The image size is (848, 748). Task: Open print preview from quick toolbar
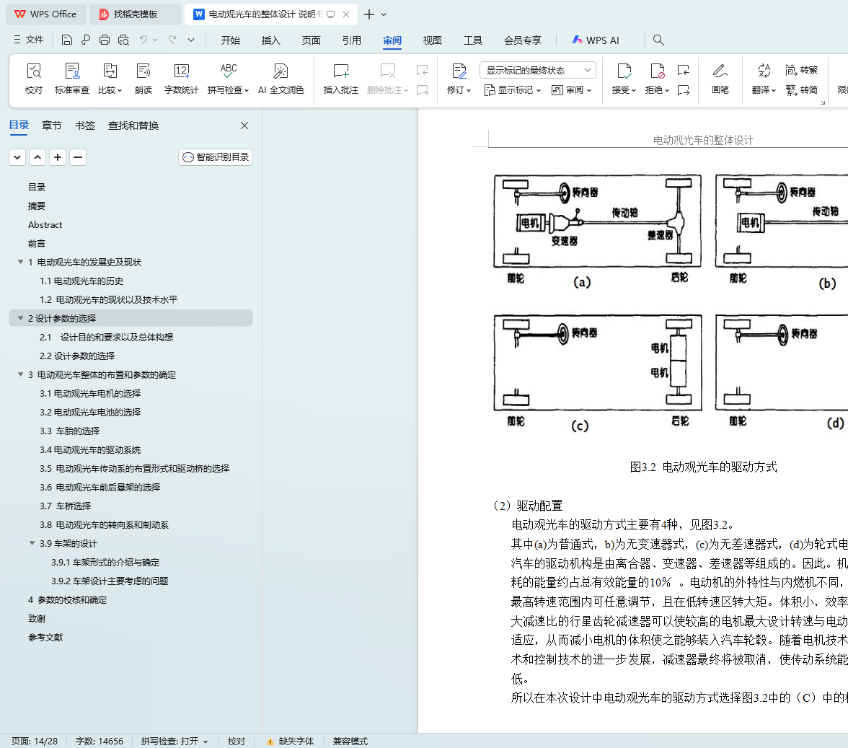point(123,40)
